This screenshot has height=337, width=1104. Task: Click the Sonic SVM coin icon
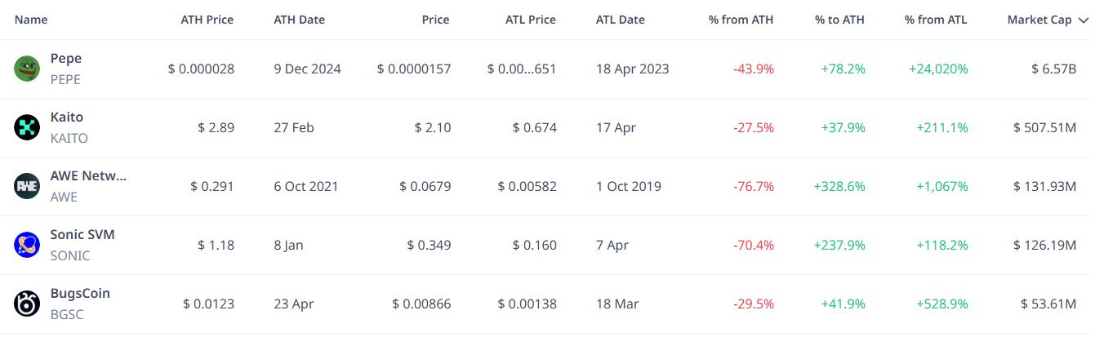[27, 245]
